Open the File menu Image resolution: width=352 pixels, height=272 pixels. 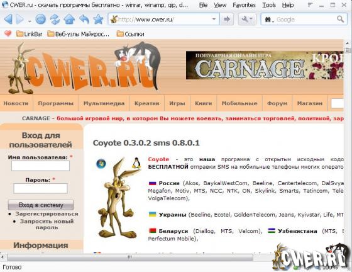tap(203, 5)
